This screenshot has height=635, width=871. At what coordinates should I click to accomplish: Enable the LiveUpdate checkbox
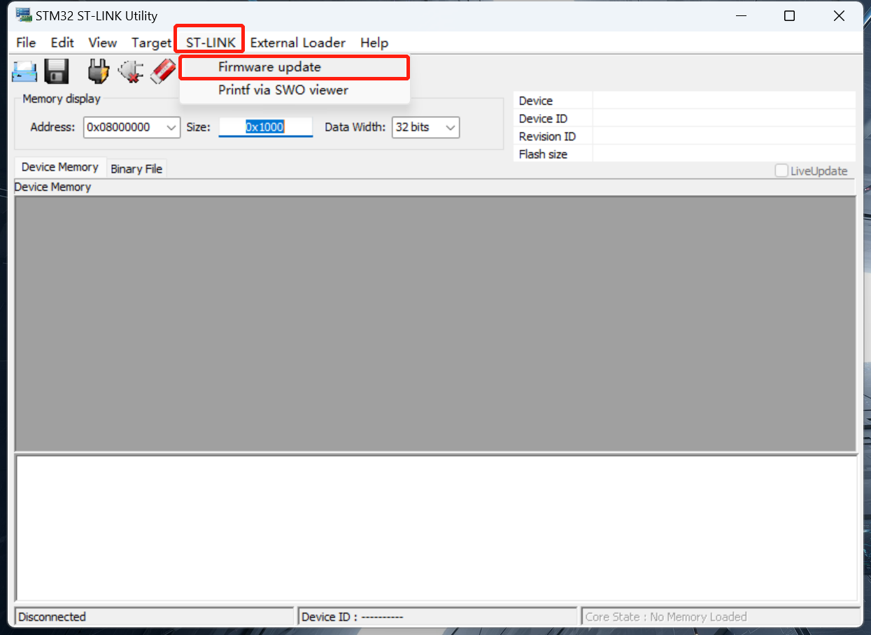pyautogui.click(x=781, y=171)
